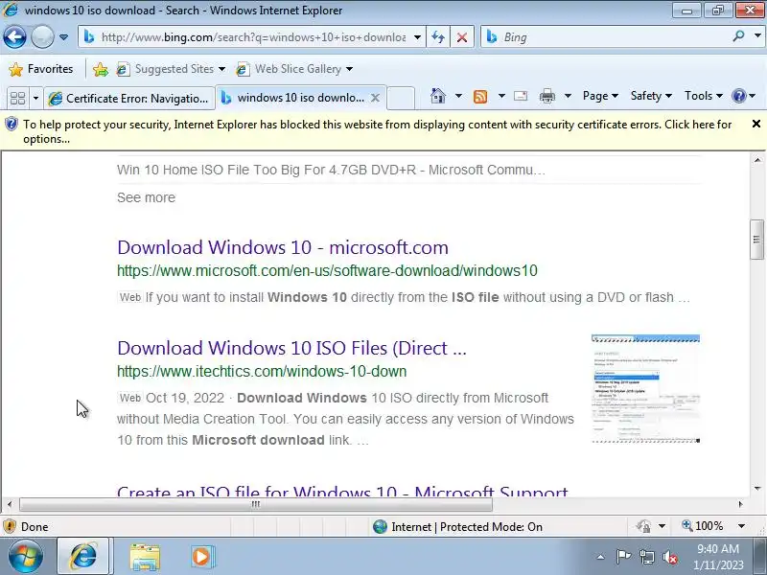Screen dimensions: 767x575
Task: Click the vertical scrollbar thumb
Action: tap(756, 240)
